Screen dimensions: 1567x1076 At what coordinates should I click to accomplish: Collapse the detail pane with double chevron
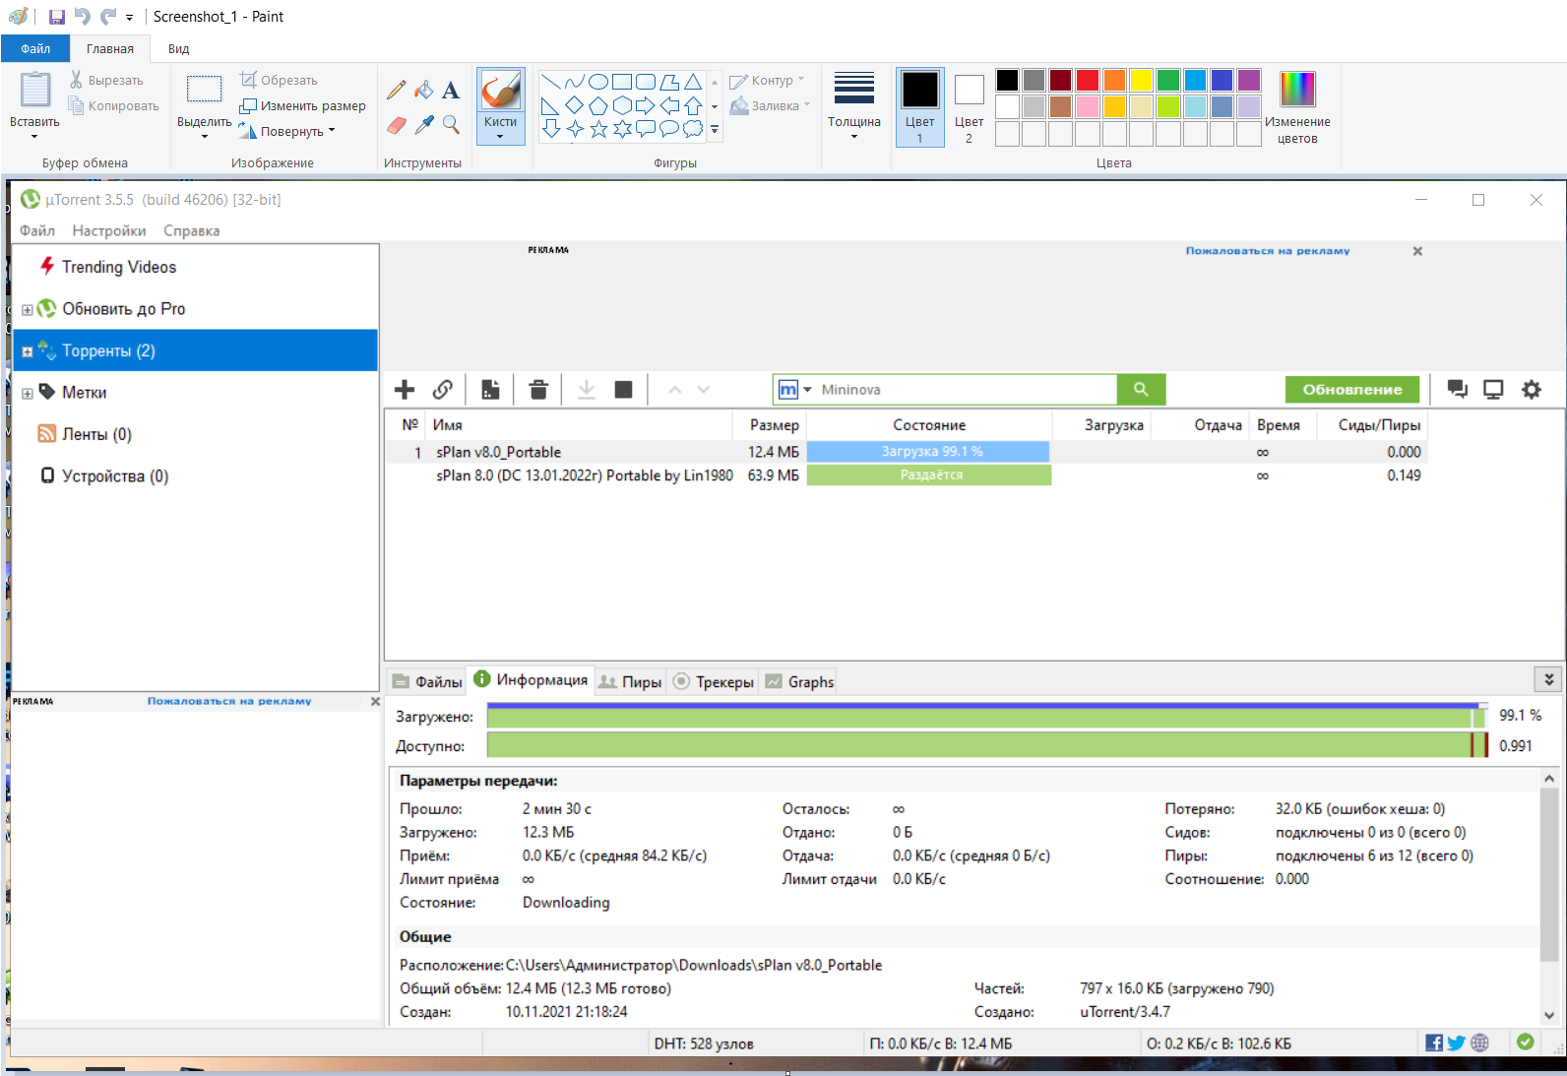tap(1548, 679)
